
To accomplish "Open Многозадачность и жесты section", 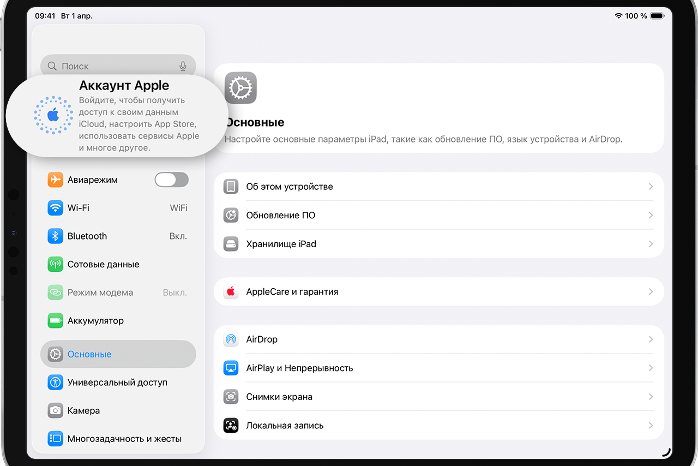I will [118, 439].
